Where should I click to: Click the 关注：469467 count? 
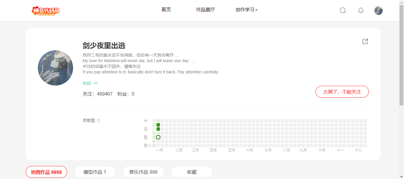[x=98, y=94]
